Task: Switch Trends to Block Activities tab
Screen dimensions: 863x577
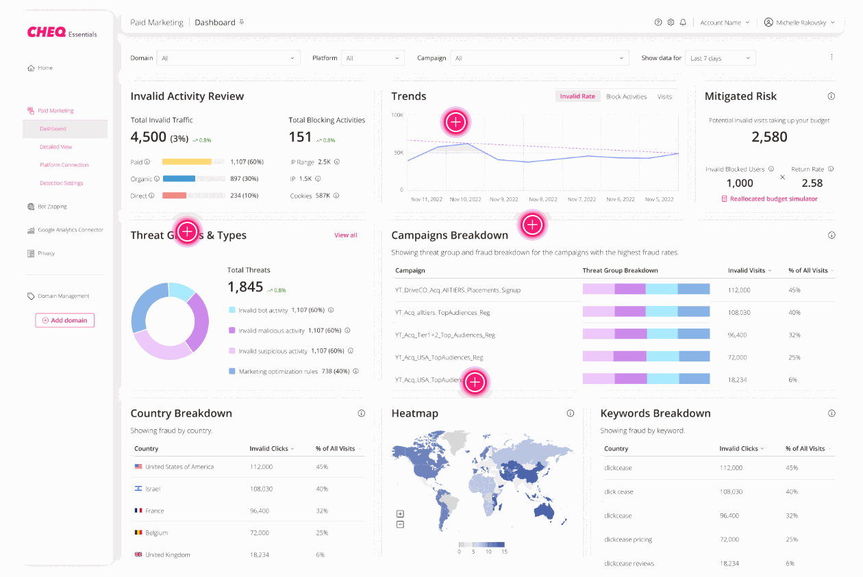Action: click(x=626, y=97)
